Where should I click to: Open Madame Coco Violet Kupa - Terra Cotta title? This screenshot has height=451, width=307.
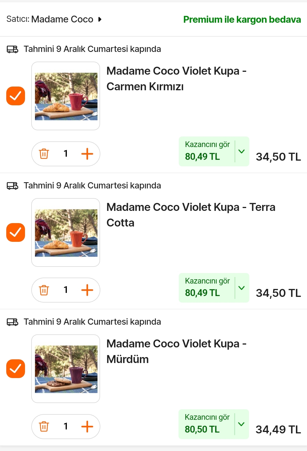coord(191,215)
